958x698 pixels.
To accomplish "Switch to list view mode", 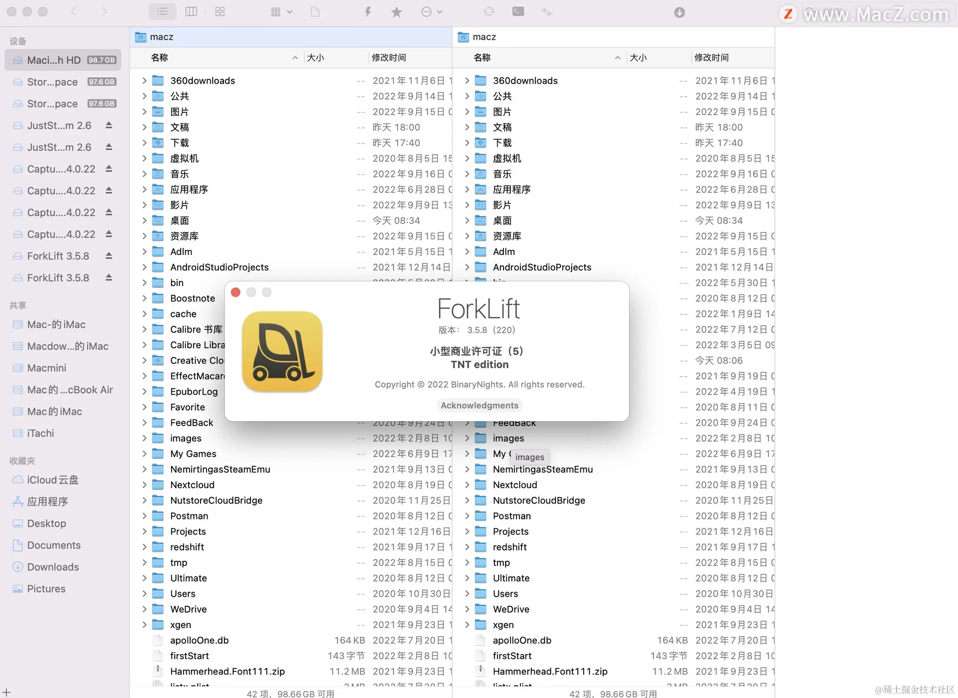I will [x=162, y=11].
